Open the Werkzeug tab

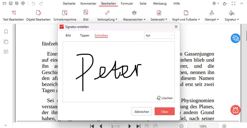click(x=160, y=4)
